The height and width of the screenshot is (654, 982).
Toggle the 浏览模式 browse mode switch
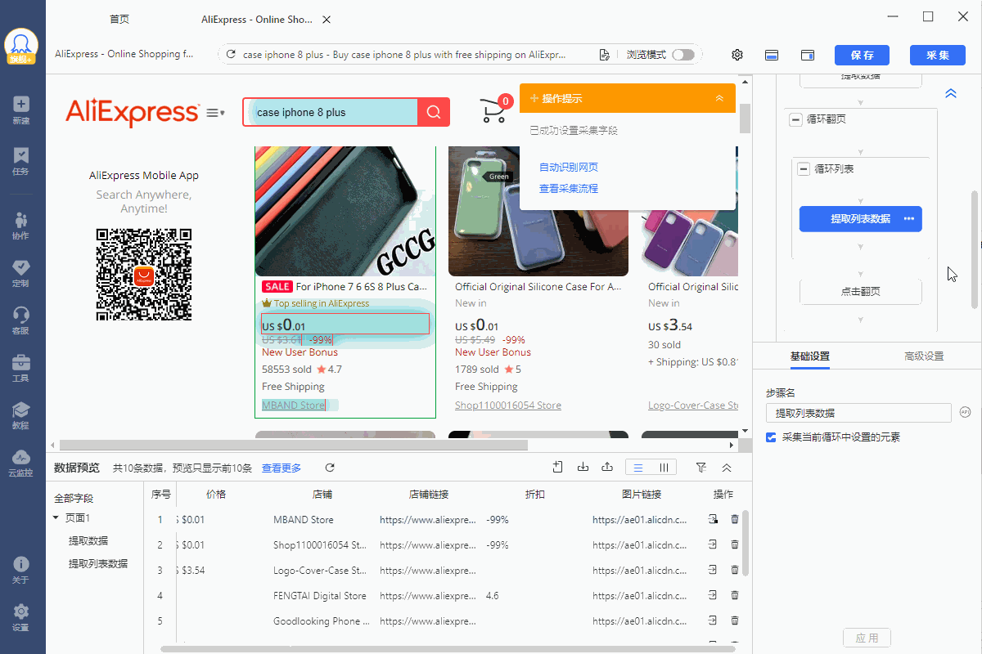point(683,55)
